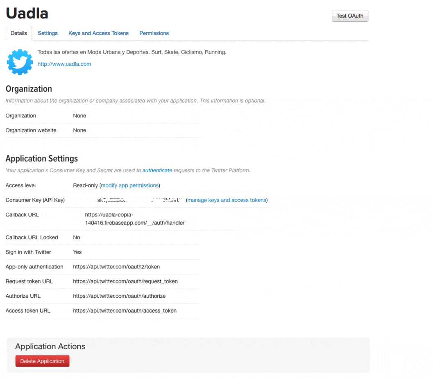Click the Consumer Key (API Key) label
This screenshot has height=378, width=433.
click(35, 200)
